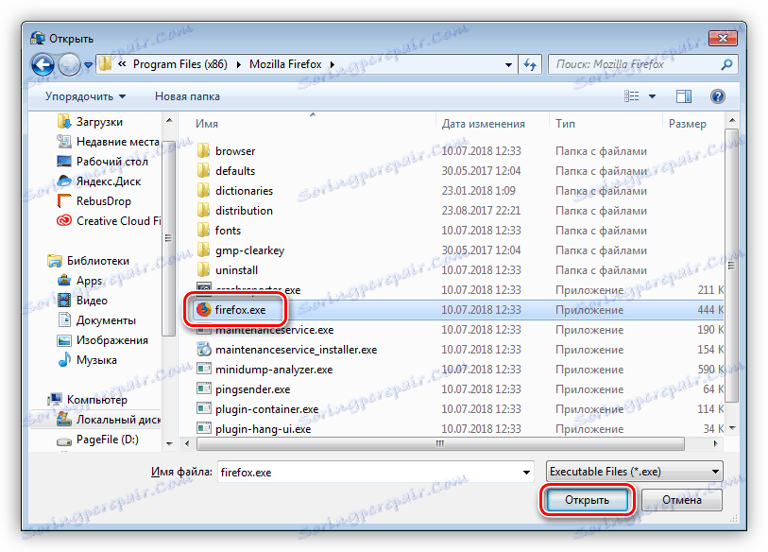This screenshot has width=768, height=552.
Task: Select the dictionaries folder icon
Action: pyautogui.click(x=203, y=191)
